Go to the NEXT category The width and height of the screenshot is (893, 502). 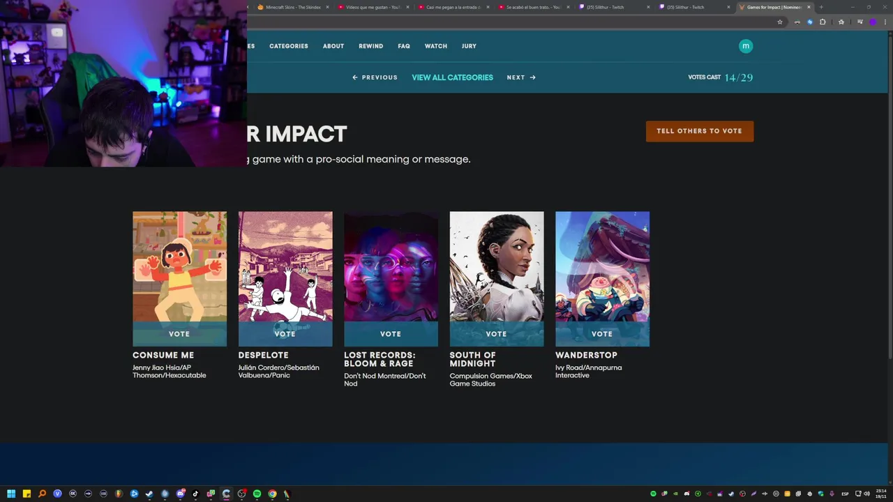tap(521, 77)
